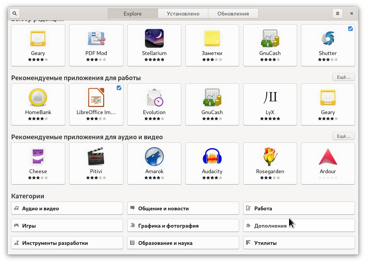Viewport: 366px width, 263px height.
Task: Open the Заметки sticky notes icon
Action: (x=212, y=38)
